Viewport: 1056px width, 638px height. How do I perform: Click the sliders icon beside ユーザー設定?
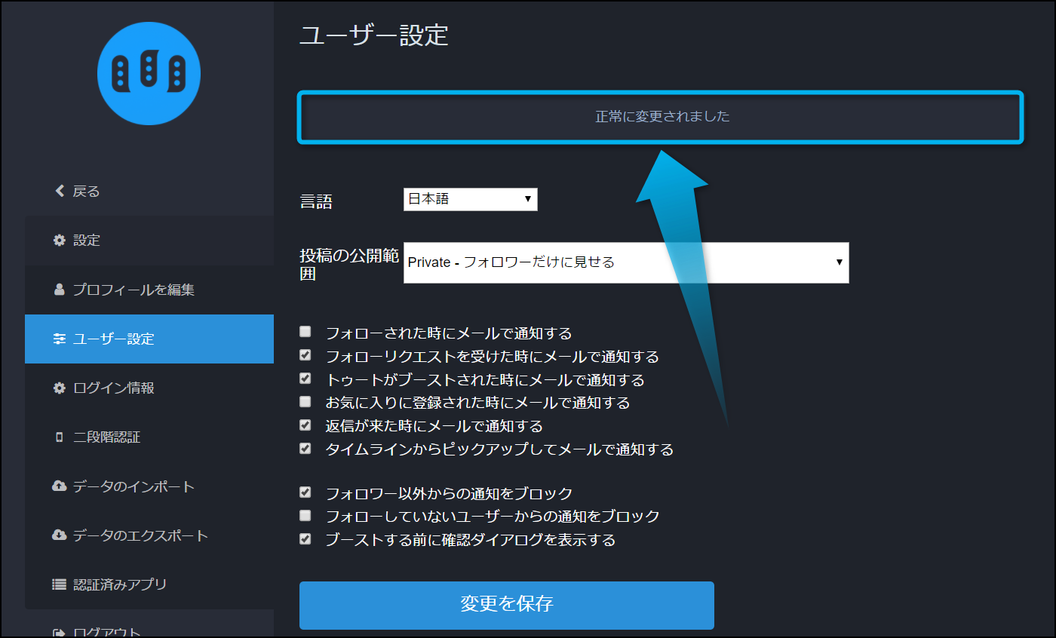click(x=60, y=339)
